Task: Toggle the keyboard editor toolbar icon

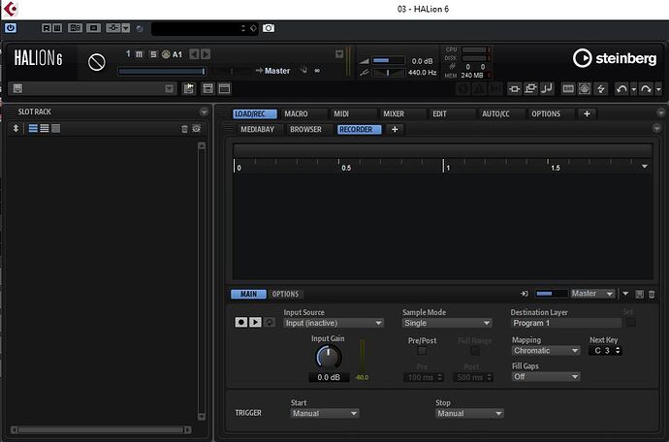Action: pyautogui.click(x=568, y=89)
